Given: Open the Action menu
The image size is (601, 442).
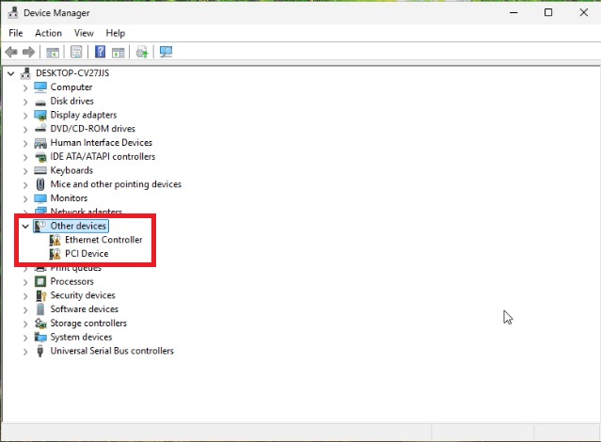Looking at the screenshot, I should point(48,33).
